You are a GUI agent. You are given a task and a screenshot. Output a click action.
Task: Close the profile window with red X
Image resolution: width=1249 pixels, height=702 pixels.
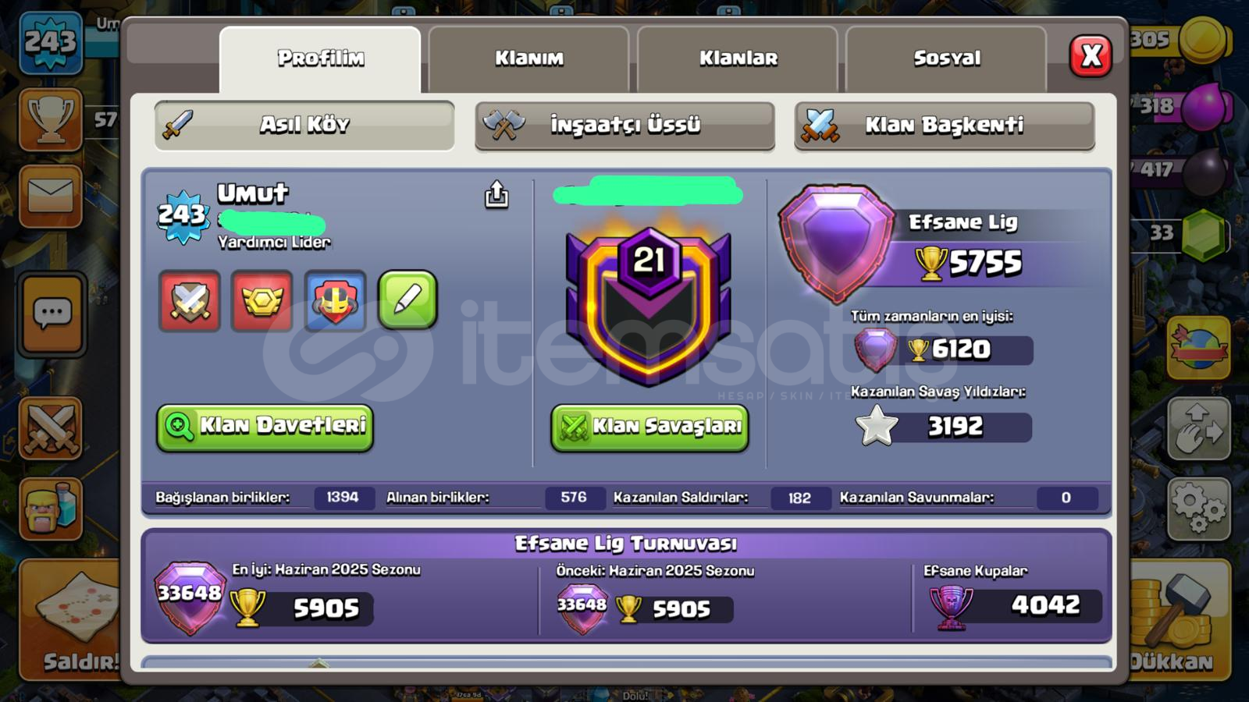(1091, 55)
